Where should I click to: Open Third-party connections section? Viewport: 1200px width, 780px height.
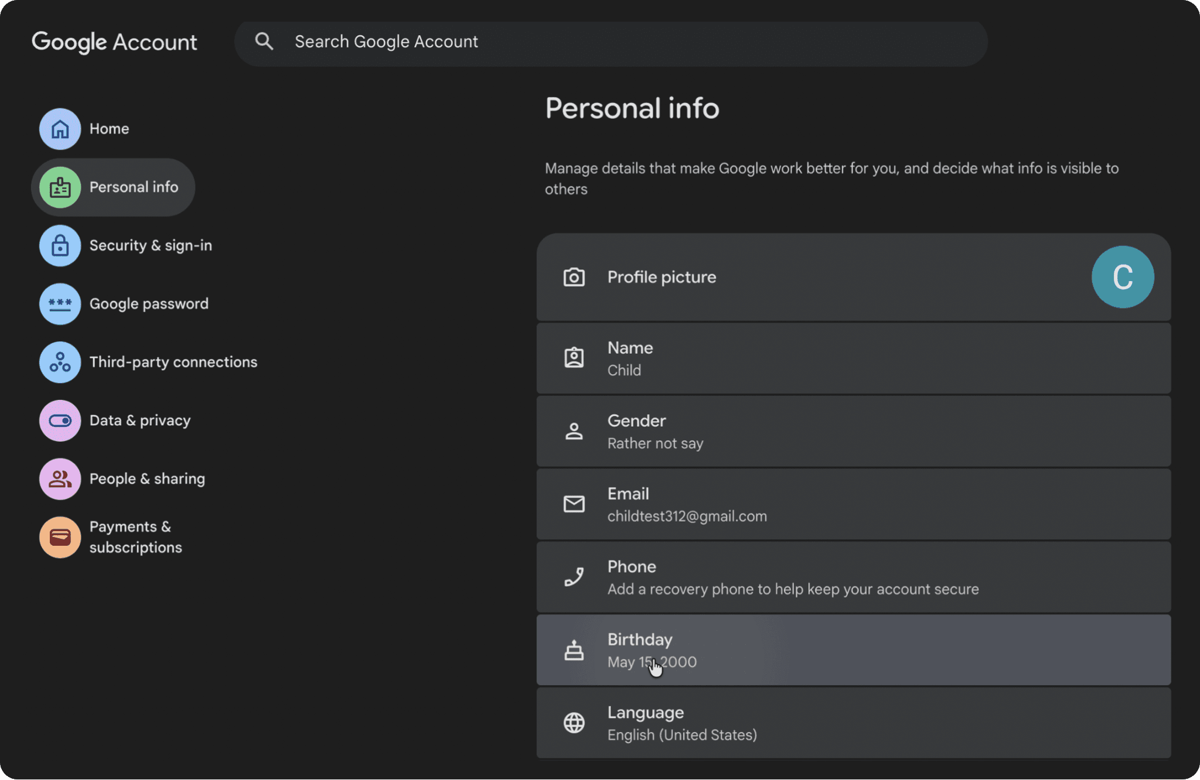point(148,362)
